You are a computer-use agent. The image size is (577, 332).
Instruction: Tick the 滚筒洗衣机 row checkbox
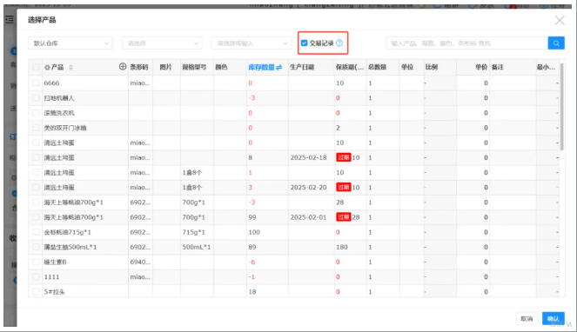[x=36, y=112]
